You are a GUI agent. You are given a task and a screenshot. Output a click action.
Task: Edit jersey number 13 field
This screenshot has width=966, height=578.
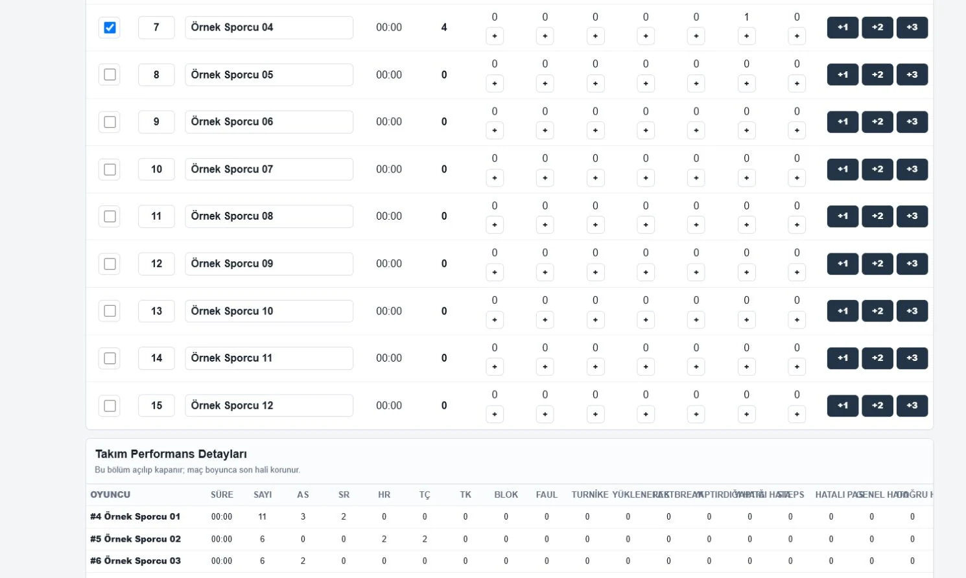[156, 311]
